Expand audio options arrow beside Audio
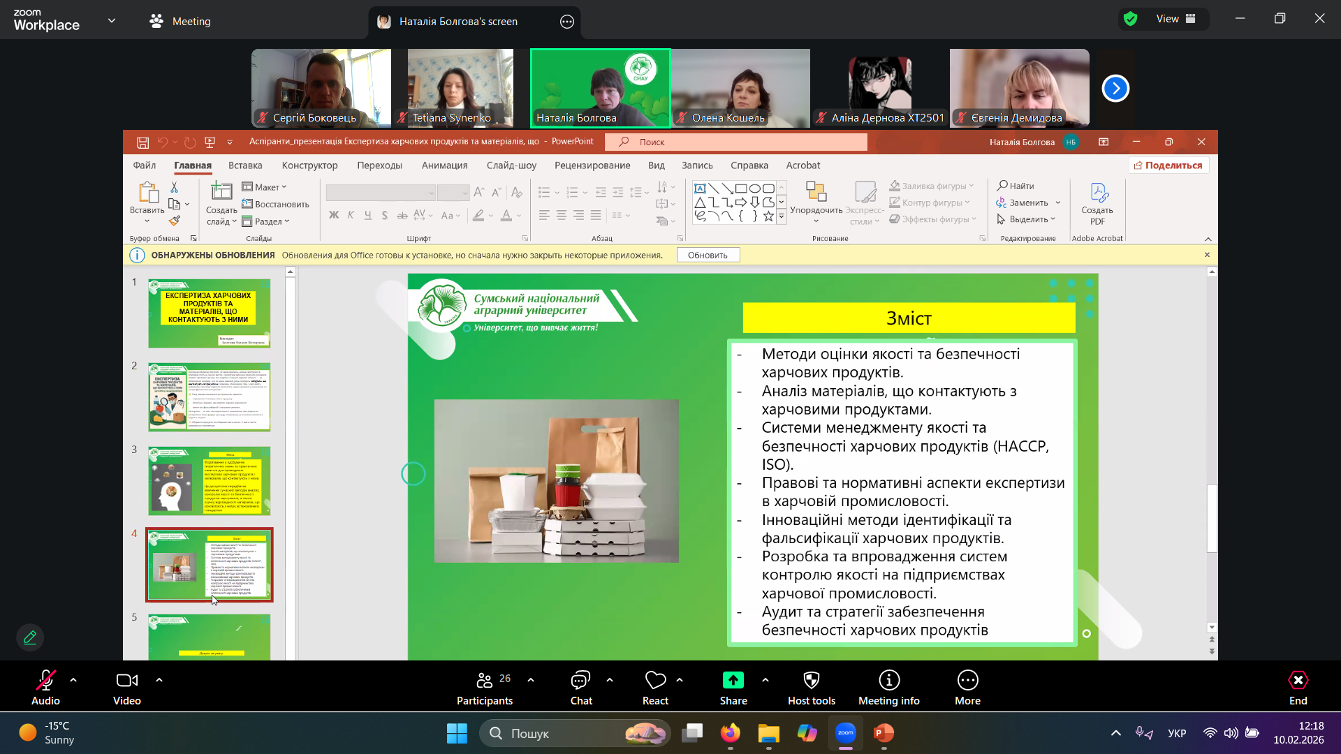 pyautogui.click(x=73, y=679)
